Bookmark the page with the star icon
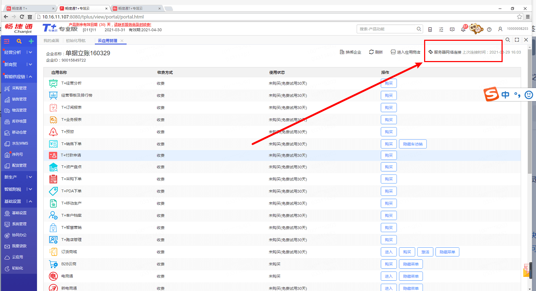Screen dimensions: 536x291 520,17
